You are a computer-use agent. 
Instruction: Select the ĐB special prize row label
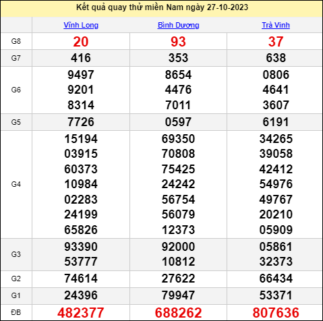point(16,312)
